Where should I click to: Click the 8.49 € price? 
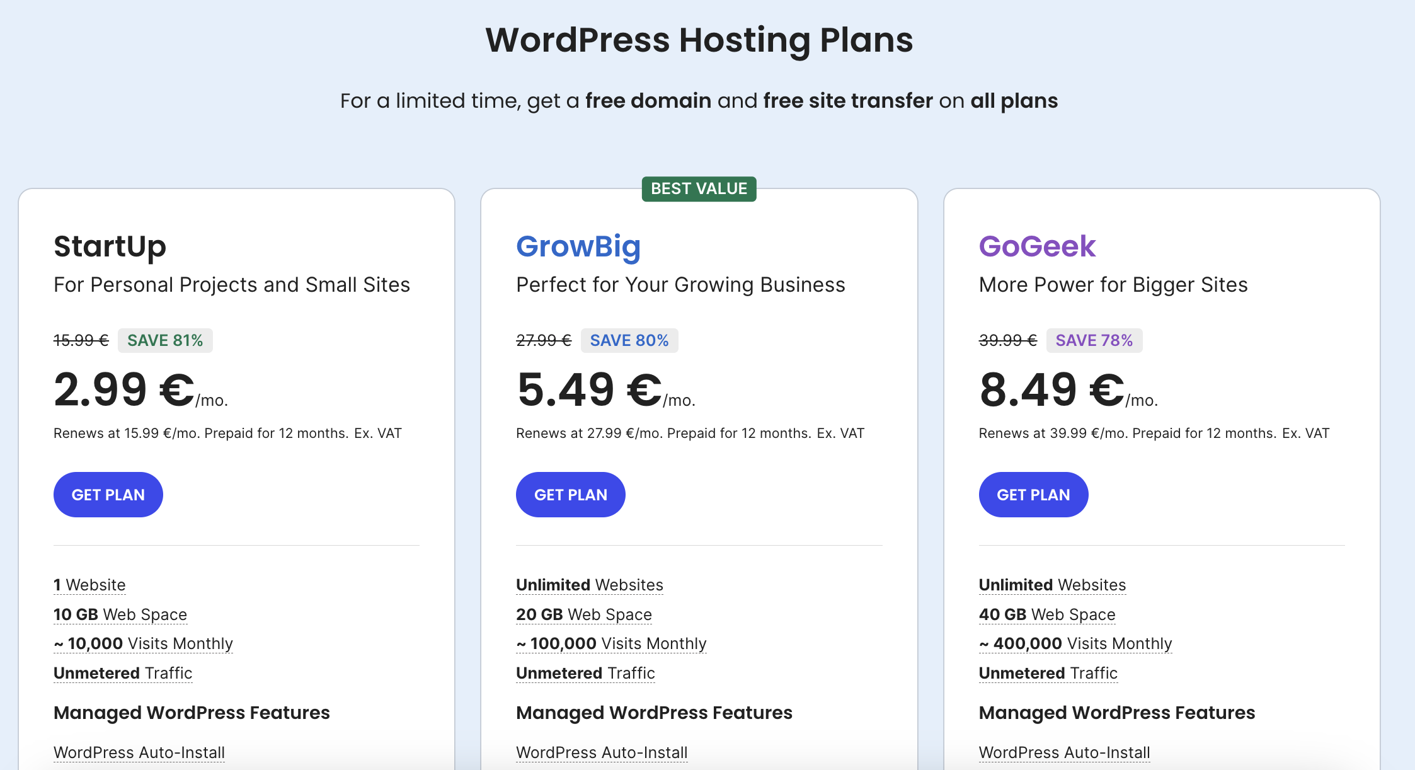(x=1051, y=389)
